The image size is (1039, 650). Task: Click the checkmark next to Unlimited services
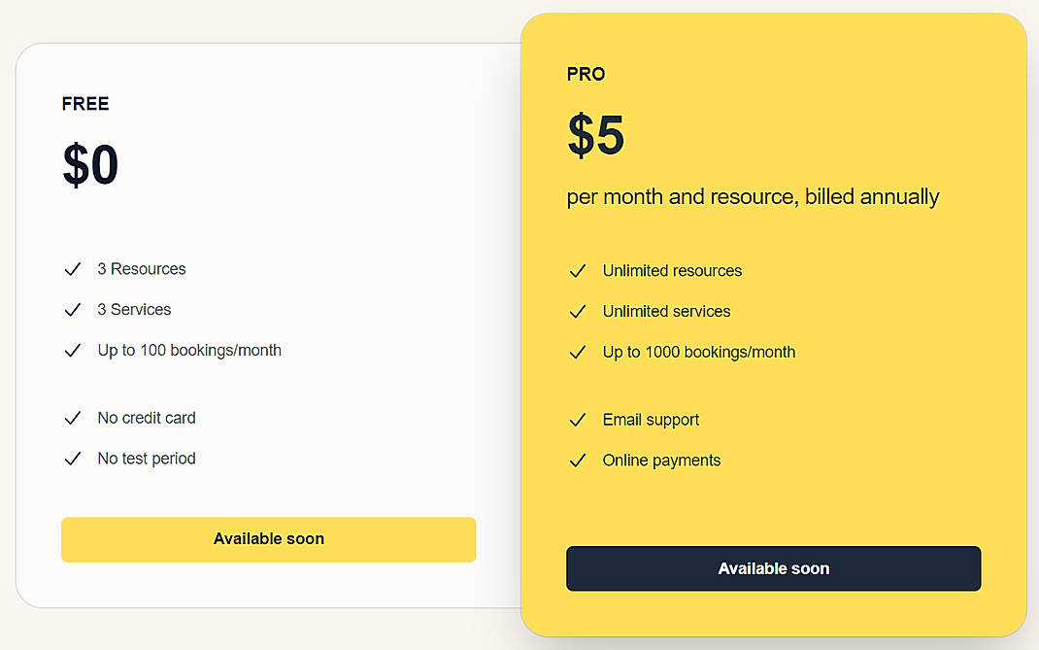pyautogui.click(x=578, y=312)
